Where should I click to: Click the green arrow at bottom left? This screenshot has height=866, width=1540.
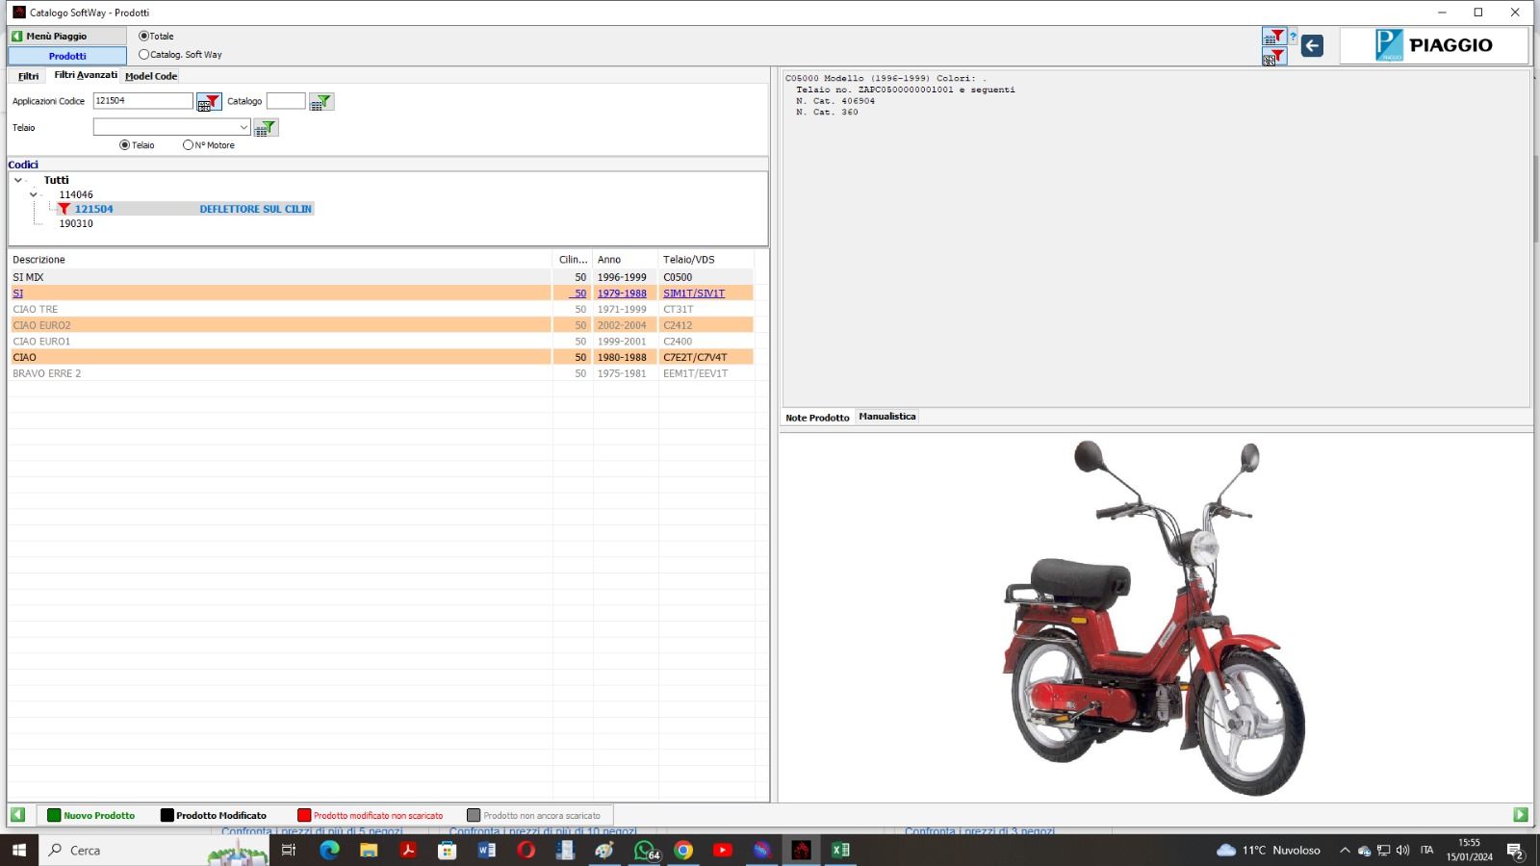17,815
